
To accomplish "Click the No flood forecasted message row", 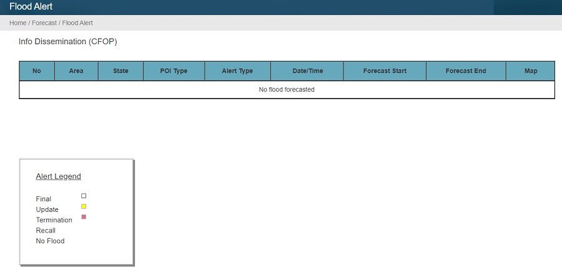I will [287, 90].
